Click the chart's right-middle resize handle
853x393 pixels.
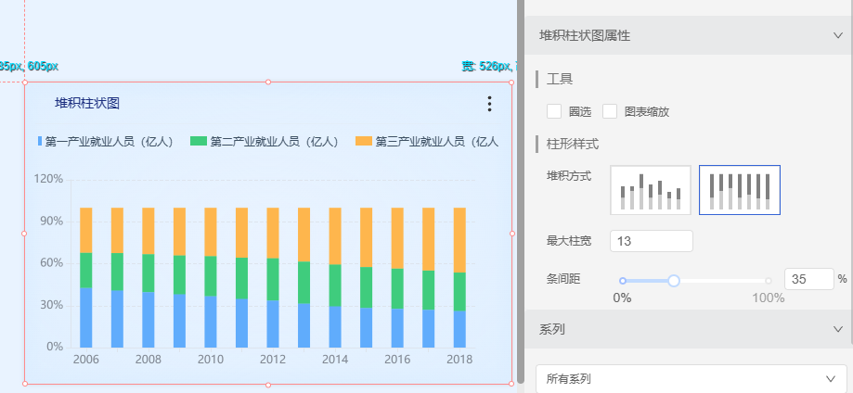(511, 234)
